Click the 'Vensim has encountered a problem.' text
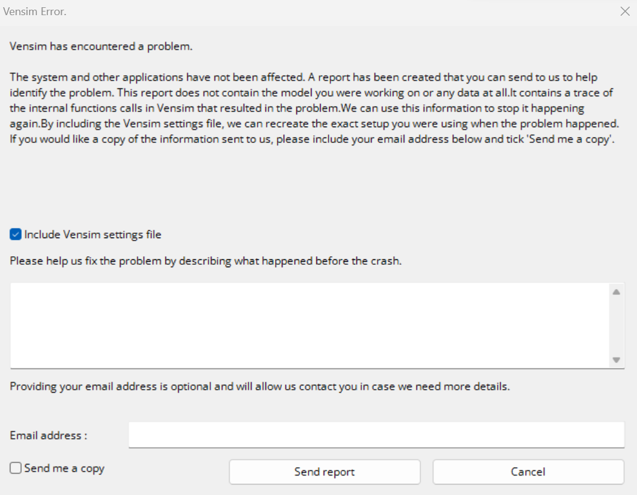 101,46
